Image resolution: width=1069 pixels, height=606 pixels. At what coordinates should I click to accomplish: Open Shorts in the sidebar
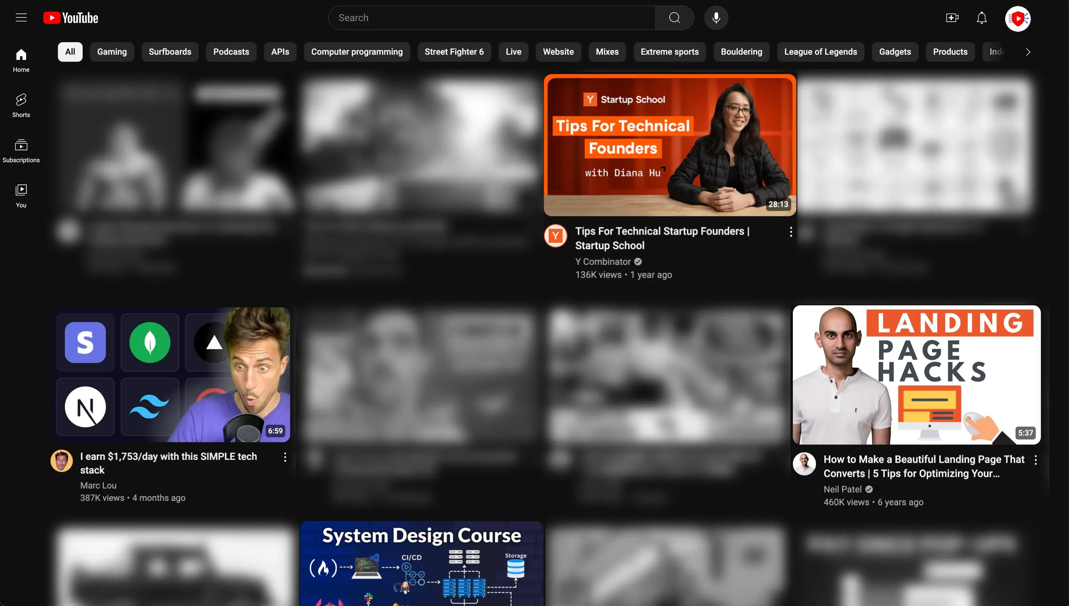(x=21, y=106)
